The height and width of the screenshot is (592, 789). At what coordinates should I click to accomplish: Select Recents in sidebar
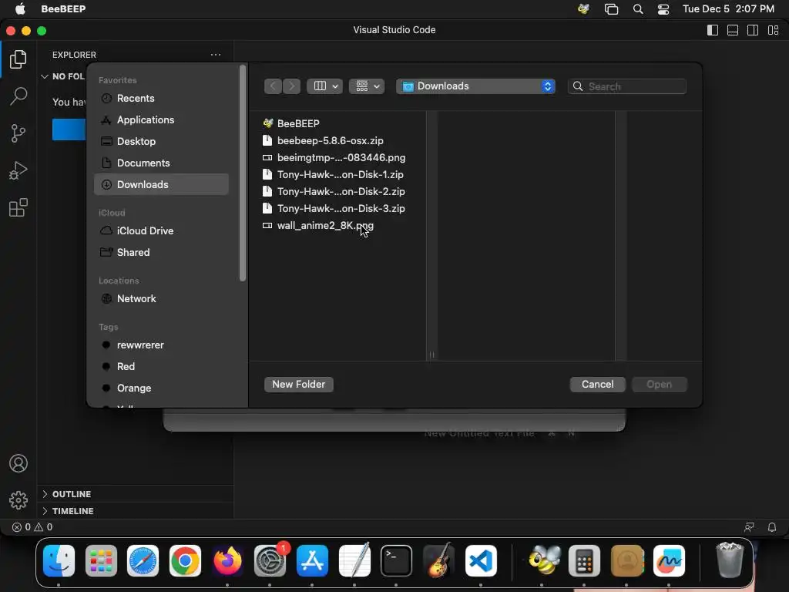point(161,98)
